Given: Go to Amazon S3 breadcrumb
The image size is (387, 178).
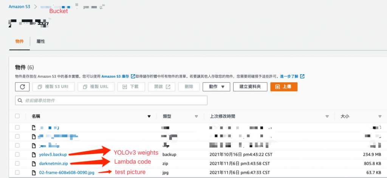Looking at the screenshot, I should tap(20, 7).
